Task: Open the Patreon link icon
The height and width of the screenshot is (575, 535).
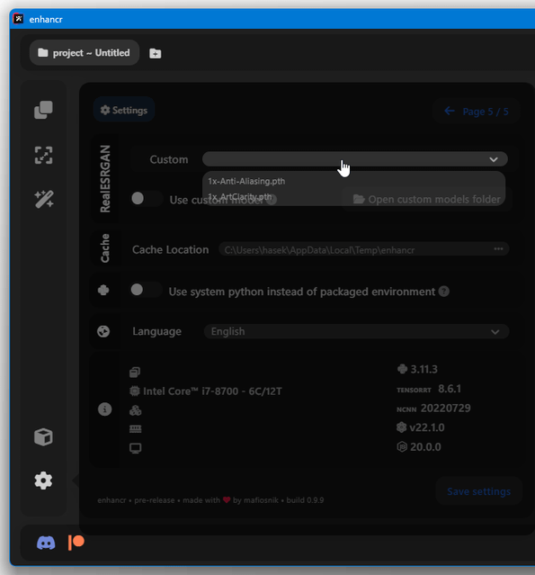Action: click(x=76, y=543)
